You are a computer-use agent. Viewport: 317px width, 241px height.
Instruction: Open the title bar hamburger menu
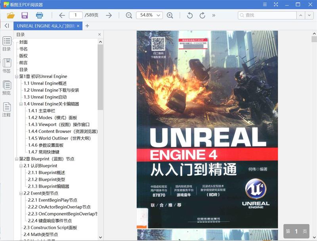265,4
